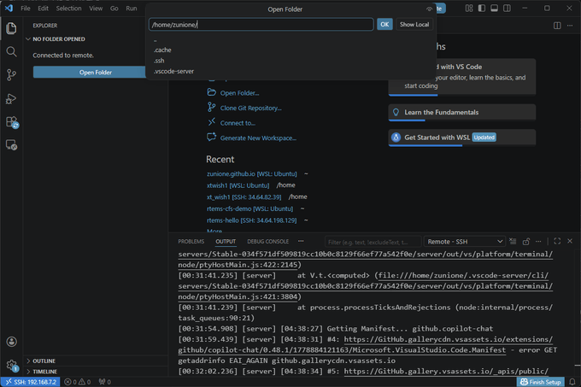581x387 pixels.
Task: Click the SSH: 192.168.7.2 remote indicator
Action: coord(31,382)
